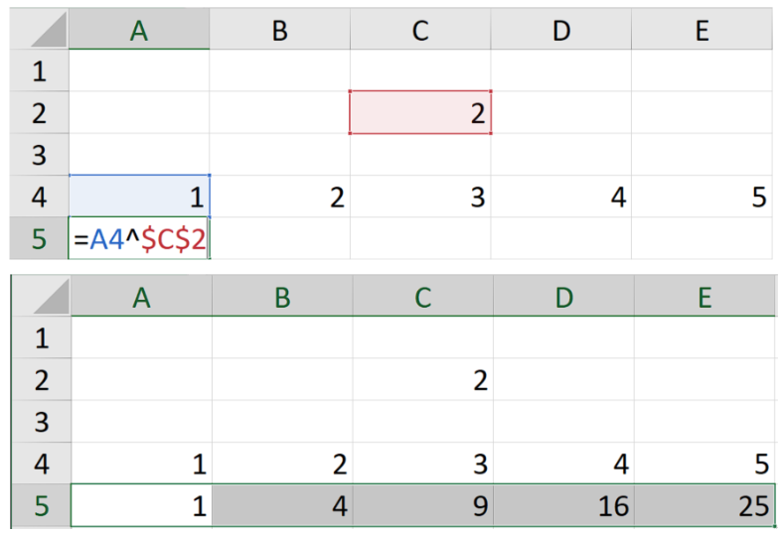Click result cell containing 16 in bottom sheet
782x534 pixels.
[564, 505]
